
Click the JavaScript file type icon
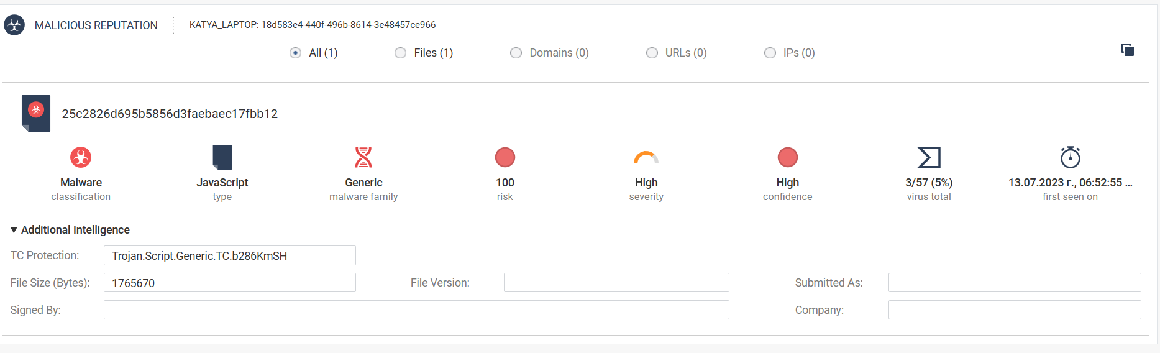pos(222,157)
